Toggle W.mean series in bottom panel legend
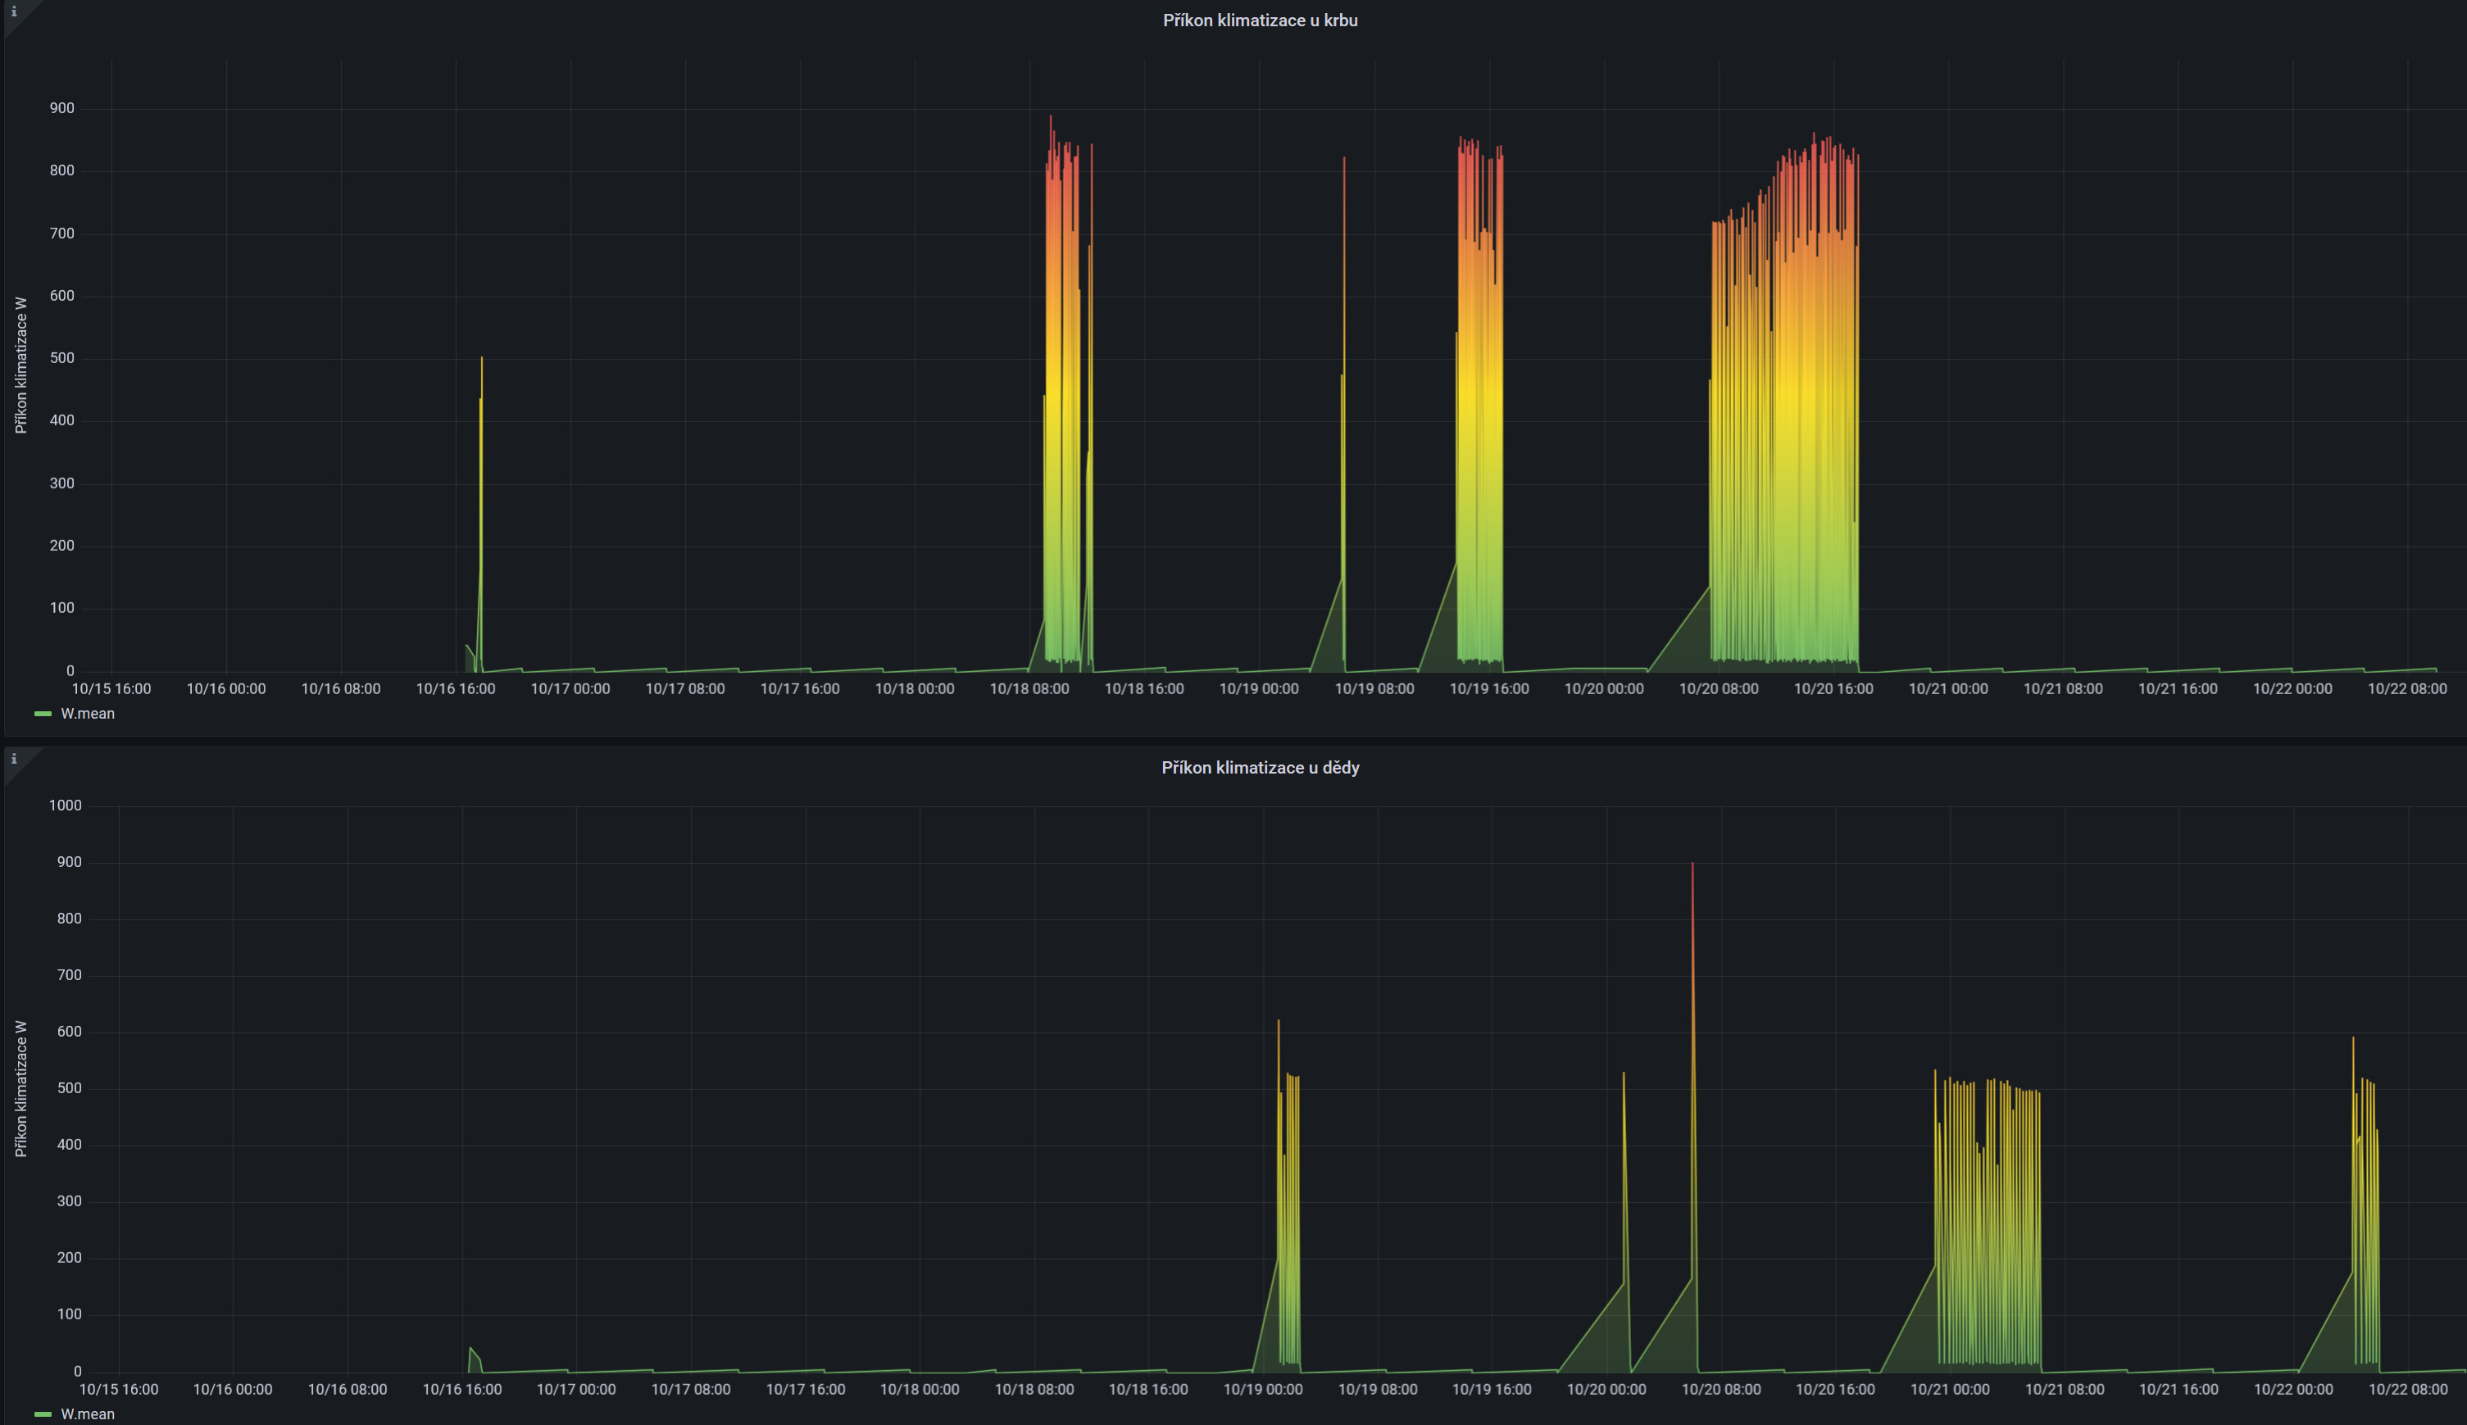 click(87, 1414)
